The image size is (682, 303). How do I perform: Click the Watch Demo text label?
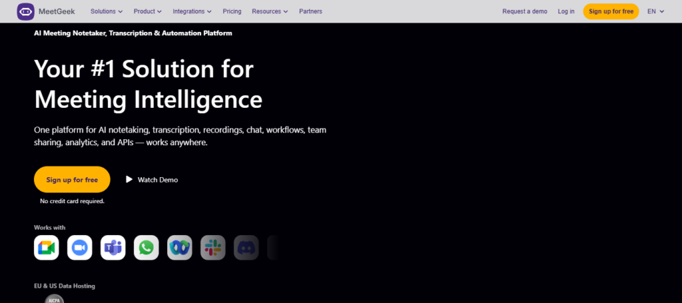click(x=158, y=180)
